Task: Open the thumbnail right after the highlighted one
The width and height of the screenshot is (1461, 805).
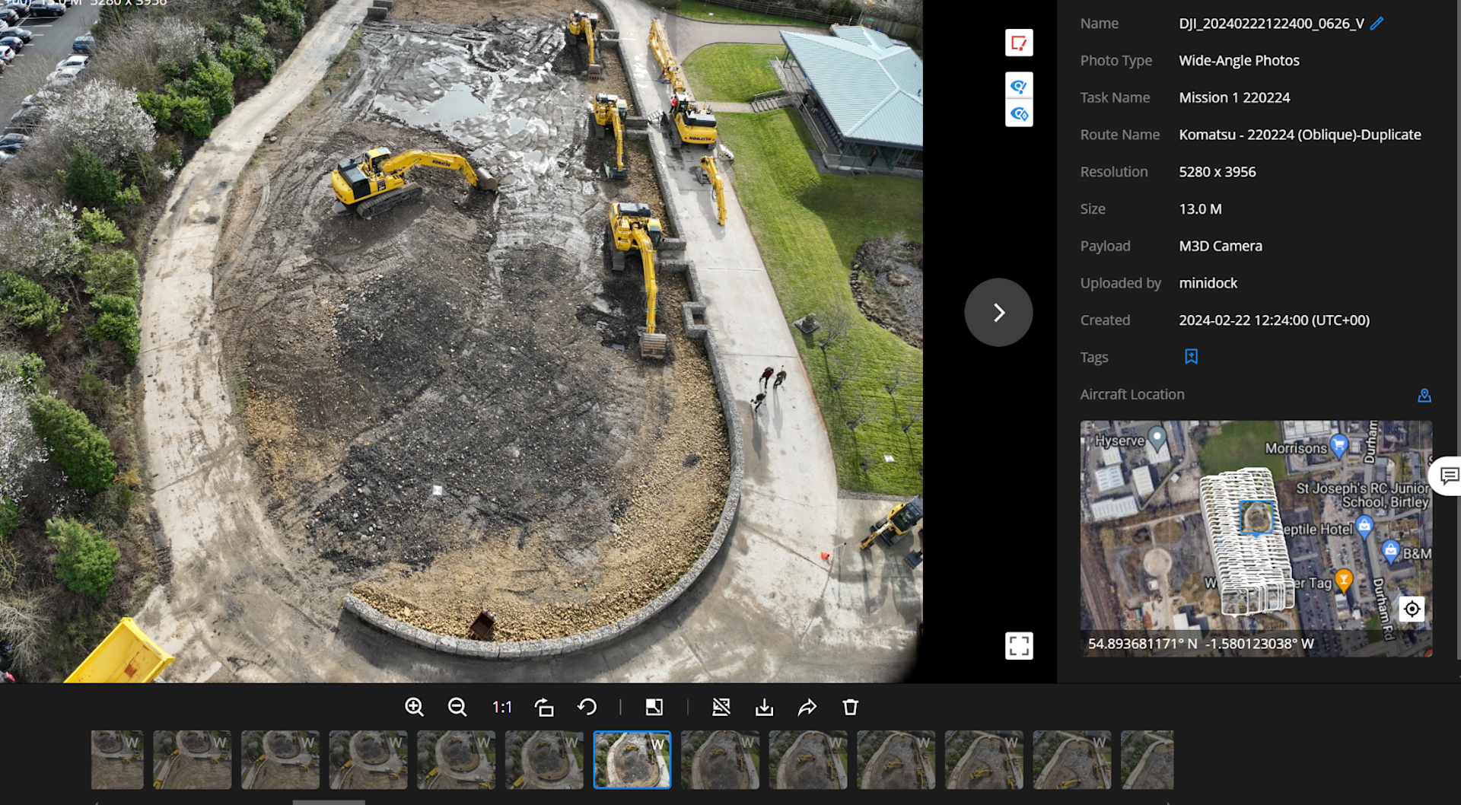Action: 720,759
